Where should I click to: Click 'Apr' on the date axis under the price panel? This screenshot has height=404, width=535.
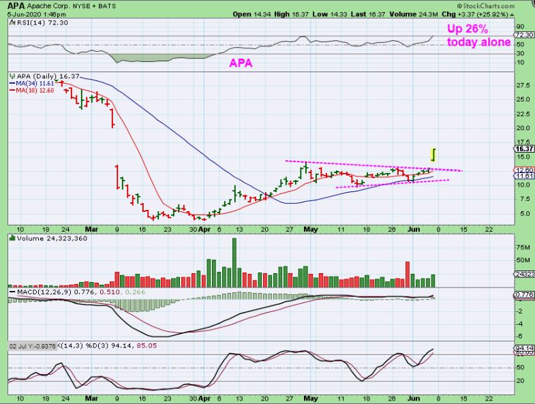click(204, 230)
